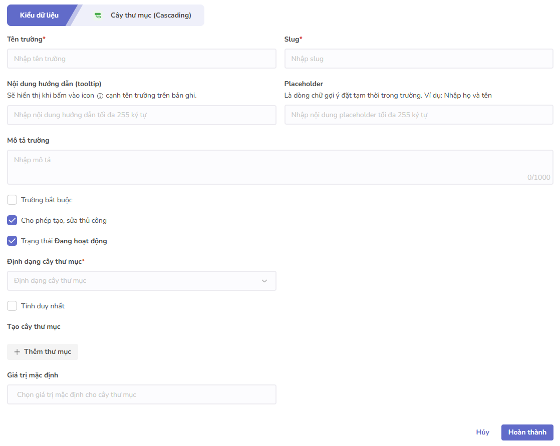Screen dimensions: 560x446
Task: Click the Placeholder content input field
Action: tap(418, 115)
